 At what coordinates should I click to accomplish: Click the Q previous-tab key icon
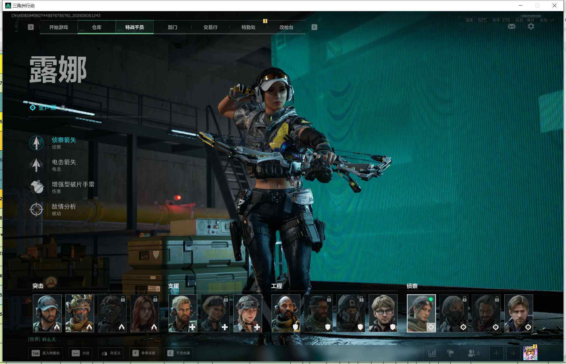click(x=31, y=27)
